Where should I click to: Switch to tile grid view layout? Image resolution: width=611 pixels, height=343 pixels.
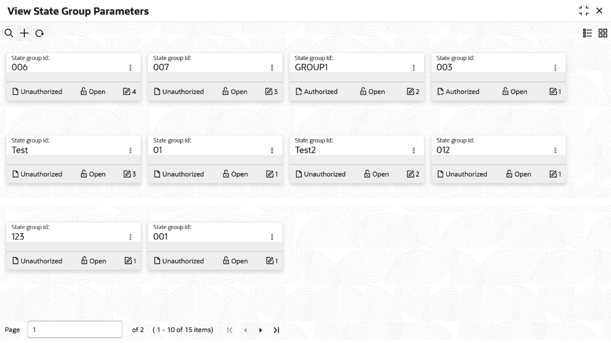click(602, 33)
